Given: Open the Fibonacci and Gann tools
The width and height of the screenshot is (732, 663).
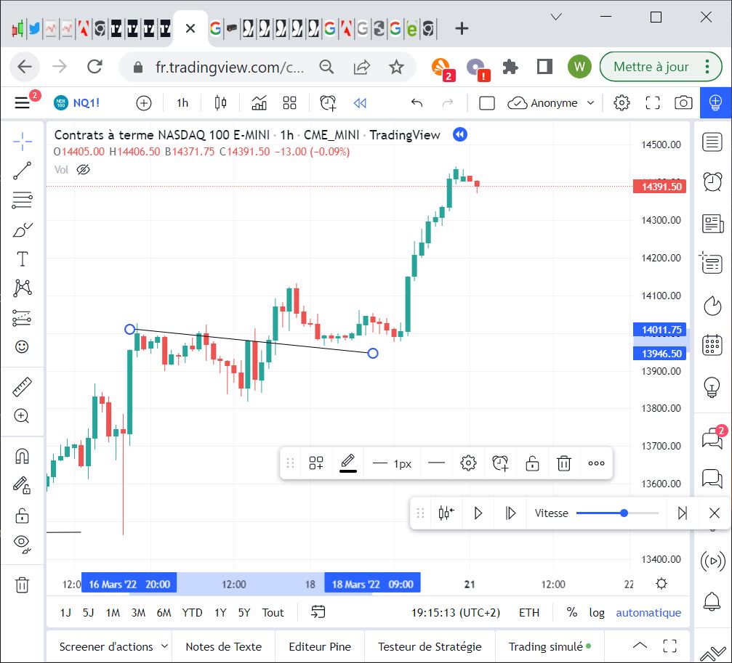Looking at the screenshot, I should (22, 200).
